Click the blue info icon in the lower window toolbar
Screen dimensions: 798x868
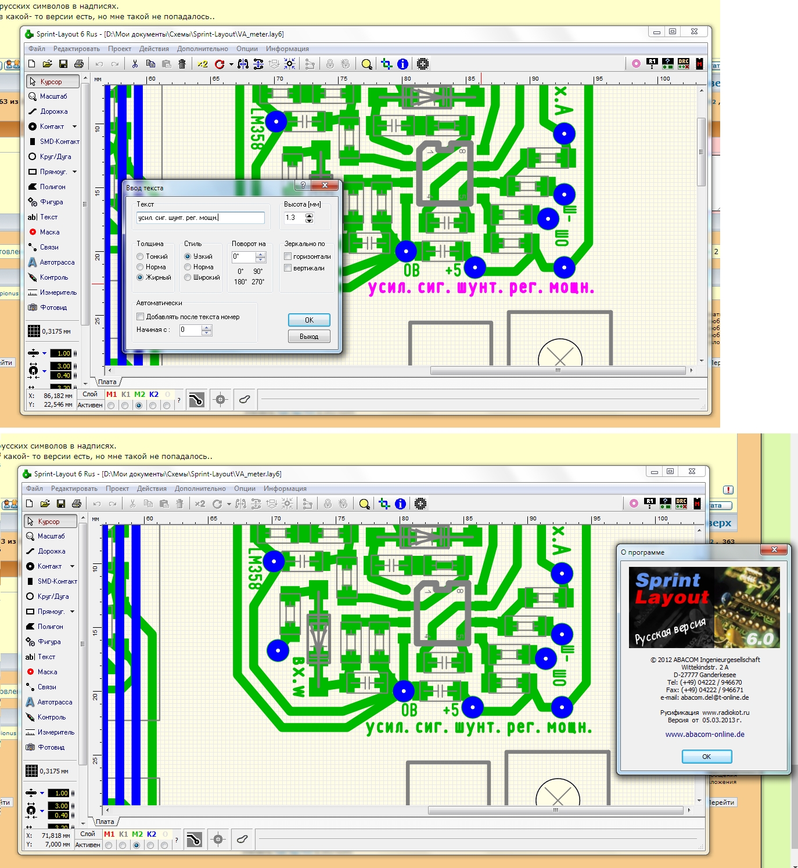click(x=400, y=504)
